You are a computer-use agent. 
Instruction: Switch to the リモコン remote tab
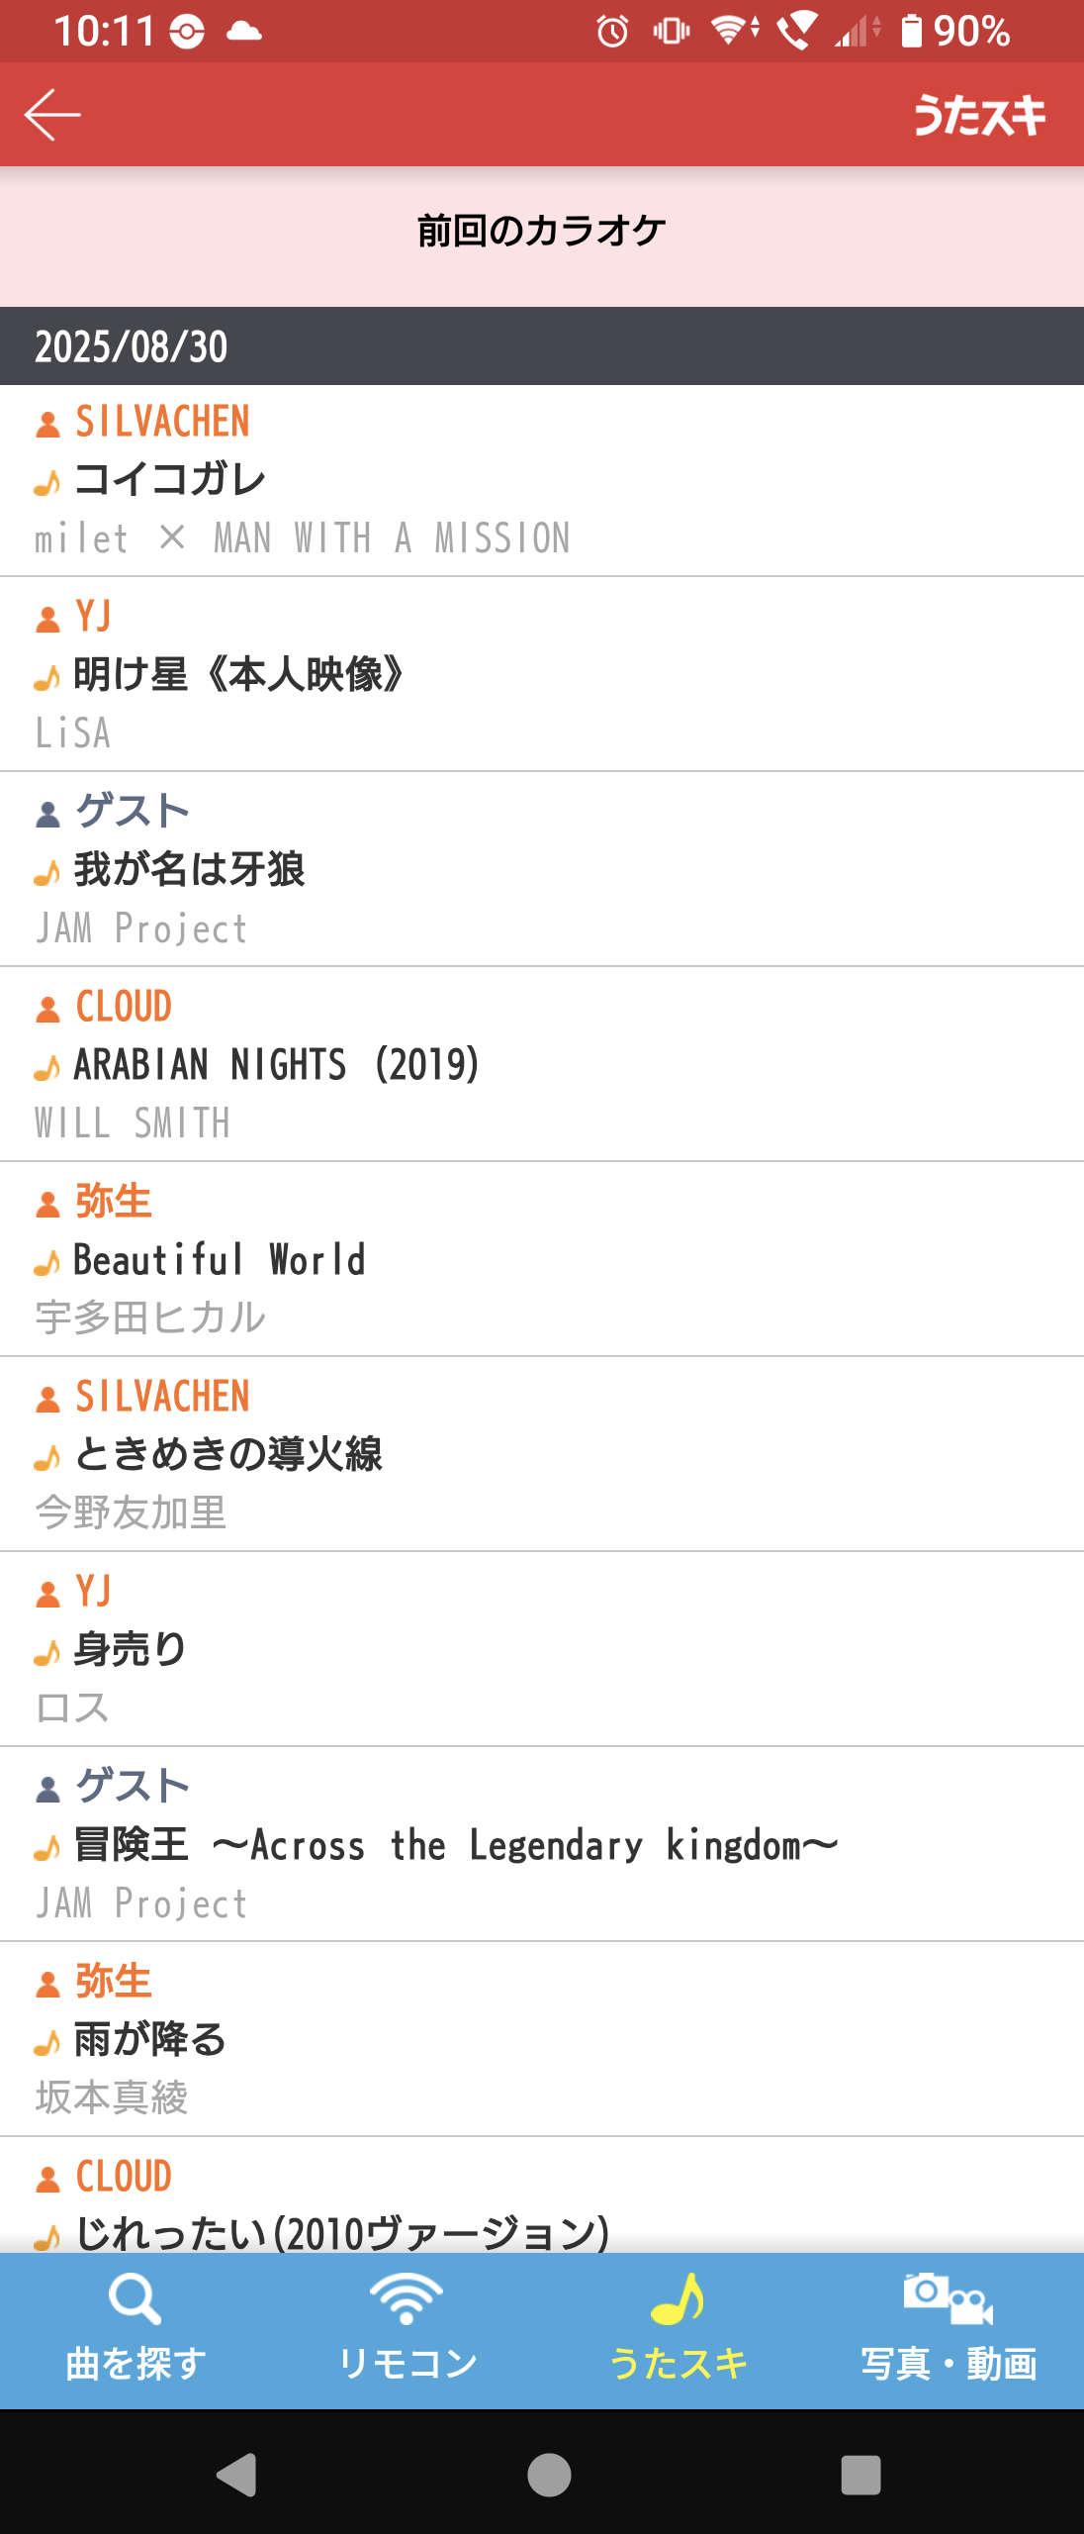pos(406,2330)
